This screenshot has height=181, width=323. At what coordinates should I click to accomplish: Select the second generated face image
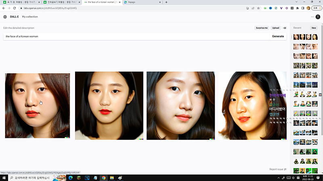(109, 106)
